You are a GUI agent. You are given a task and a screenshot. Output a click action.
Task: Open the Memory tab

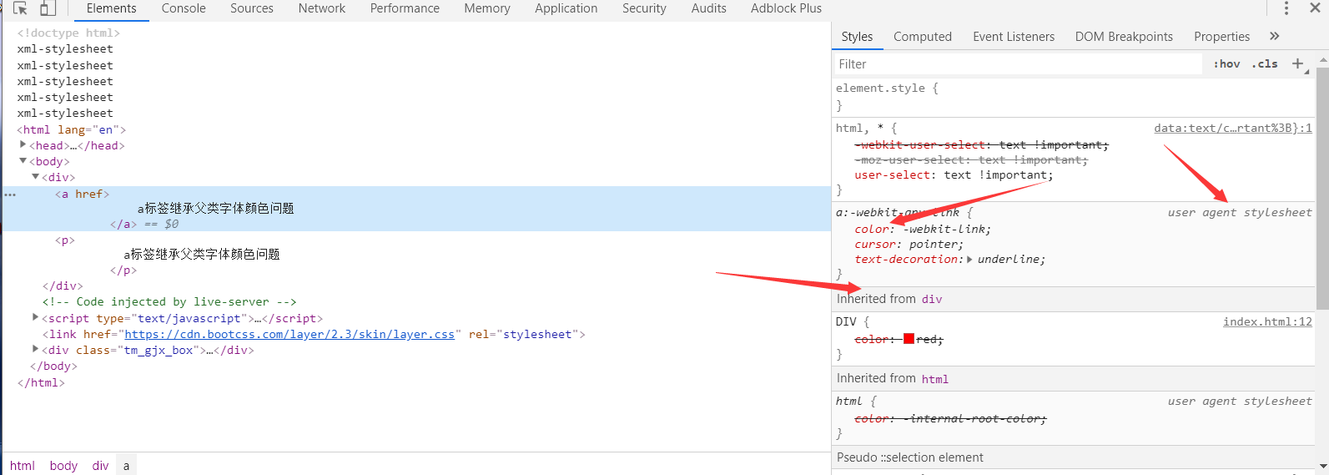pos(487,8)
